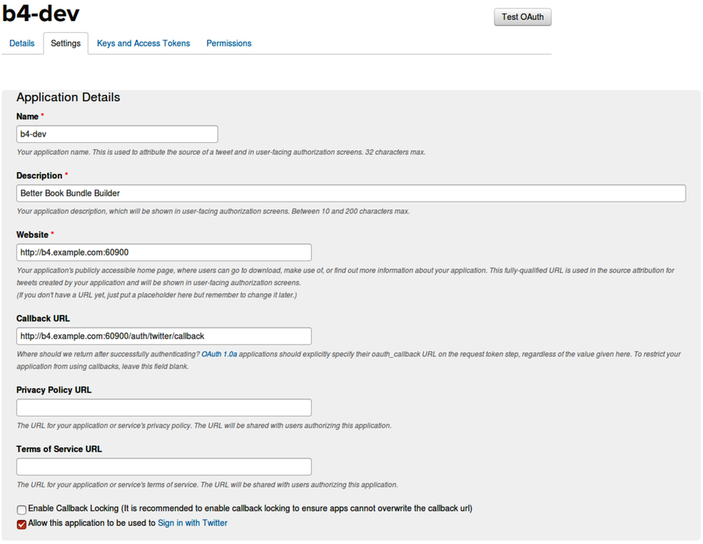Click the Test OAuth button
This screenshot has width=703, height=544.
click(x=522, y=16)
